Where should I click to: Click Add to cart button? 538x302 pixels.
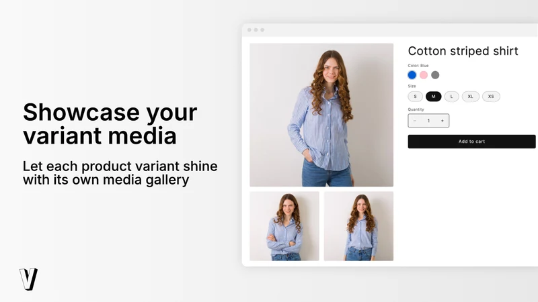click(472, 142)
